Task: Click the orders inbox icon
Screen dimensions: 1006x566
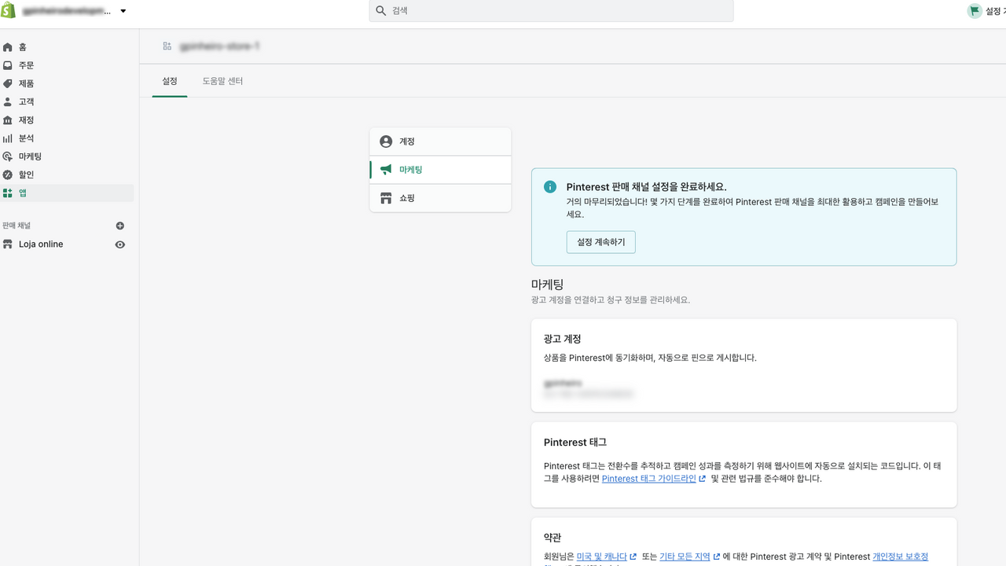Action: click(x=8, y=65)
